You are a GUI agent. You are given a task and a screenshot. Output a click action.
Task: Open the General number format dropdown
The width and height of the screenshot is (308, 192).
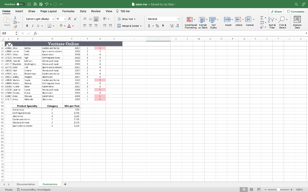click(163, 19)
